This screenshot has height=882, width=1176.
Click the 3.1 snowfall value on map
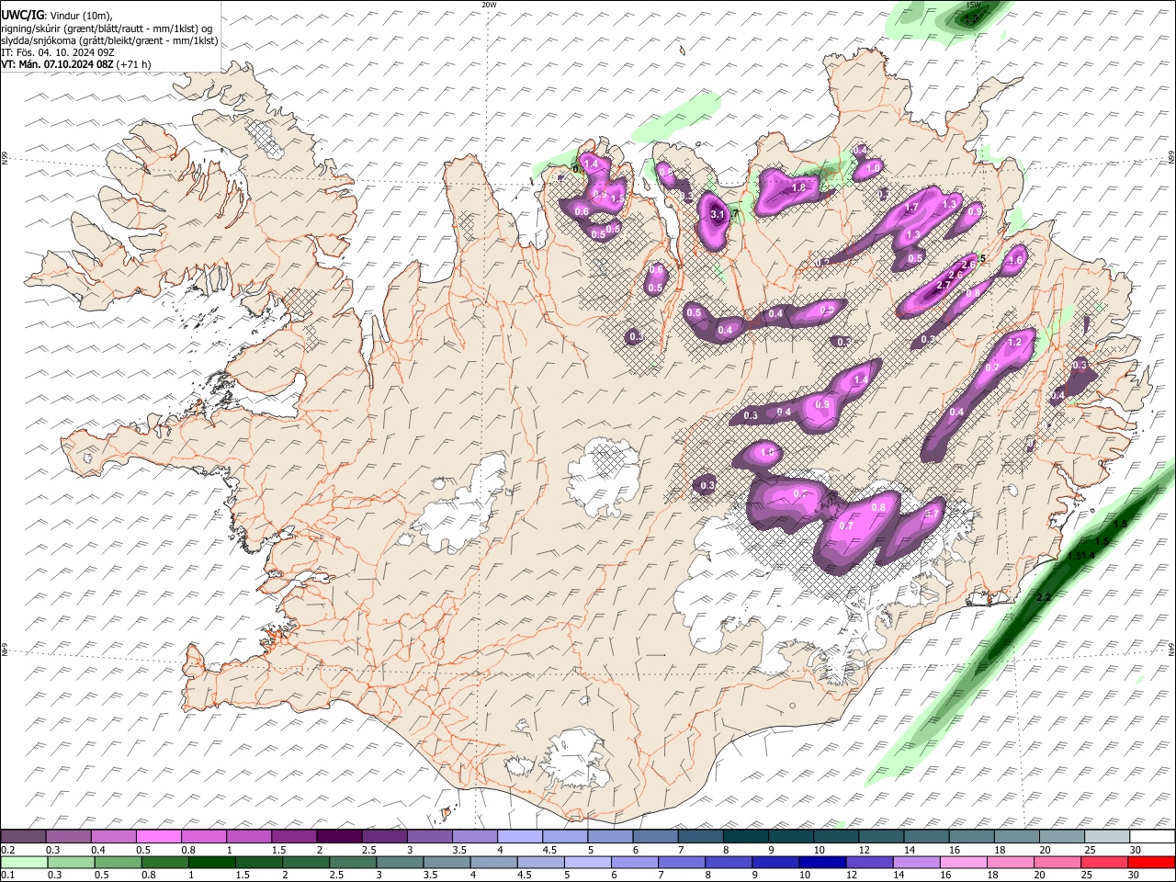[x=718, y=214]
